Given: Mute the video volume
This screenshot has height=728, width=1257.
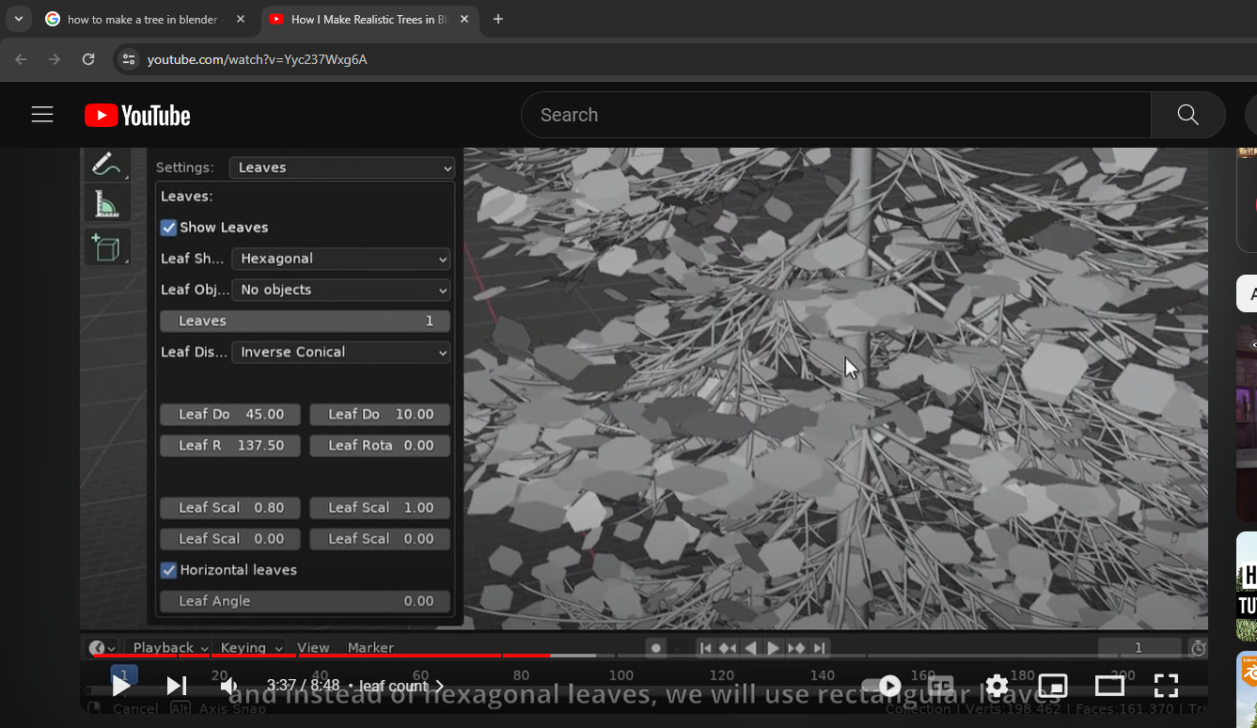Looking at the screenshot, I should [x=229, y=686].
